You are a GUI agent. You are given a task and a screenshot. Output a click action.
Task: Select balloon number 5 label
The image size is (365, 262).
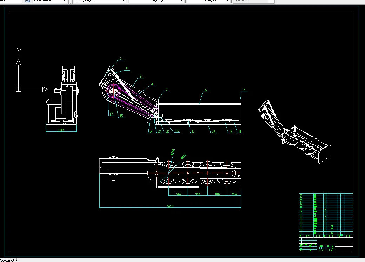coord(167,90)
